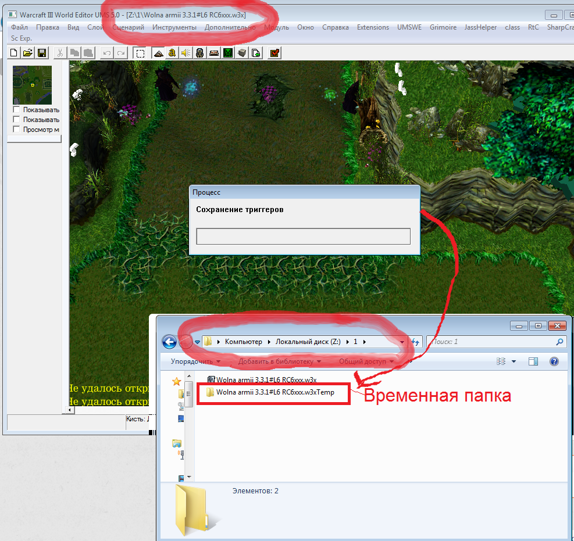Open the Object Editor helmet icon
This screenshot has width=574, height=541.
[x=199, y=53]
